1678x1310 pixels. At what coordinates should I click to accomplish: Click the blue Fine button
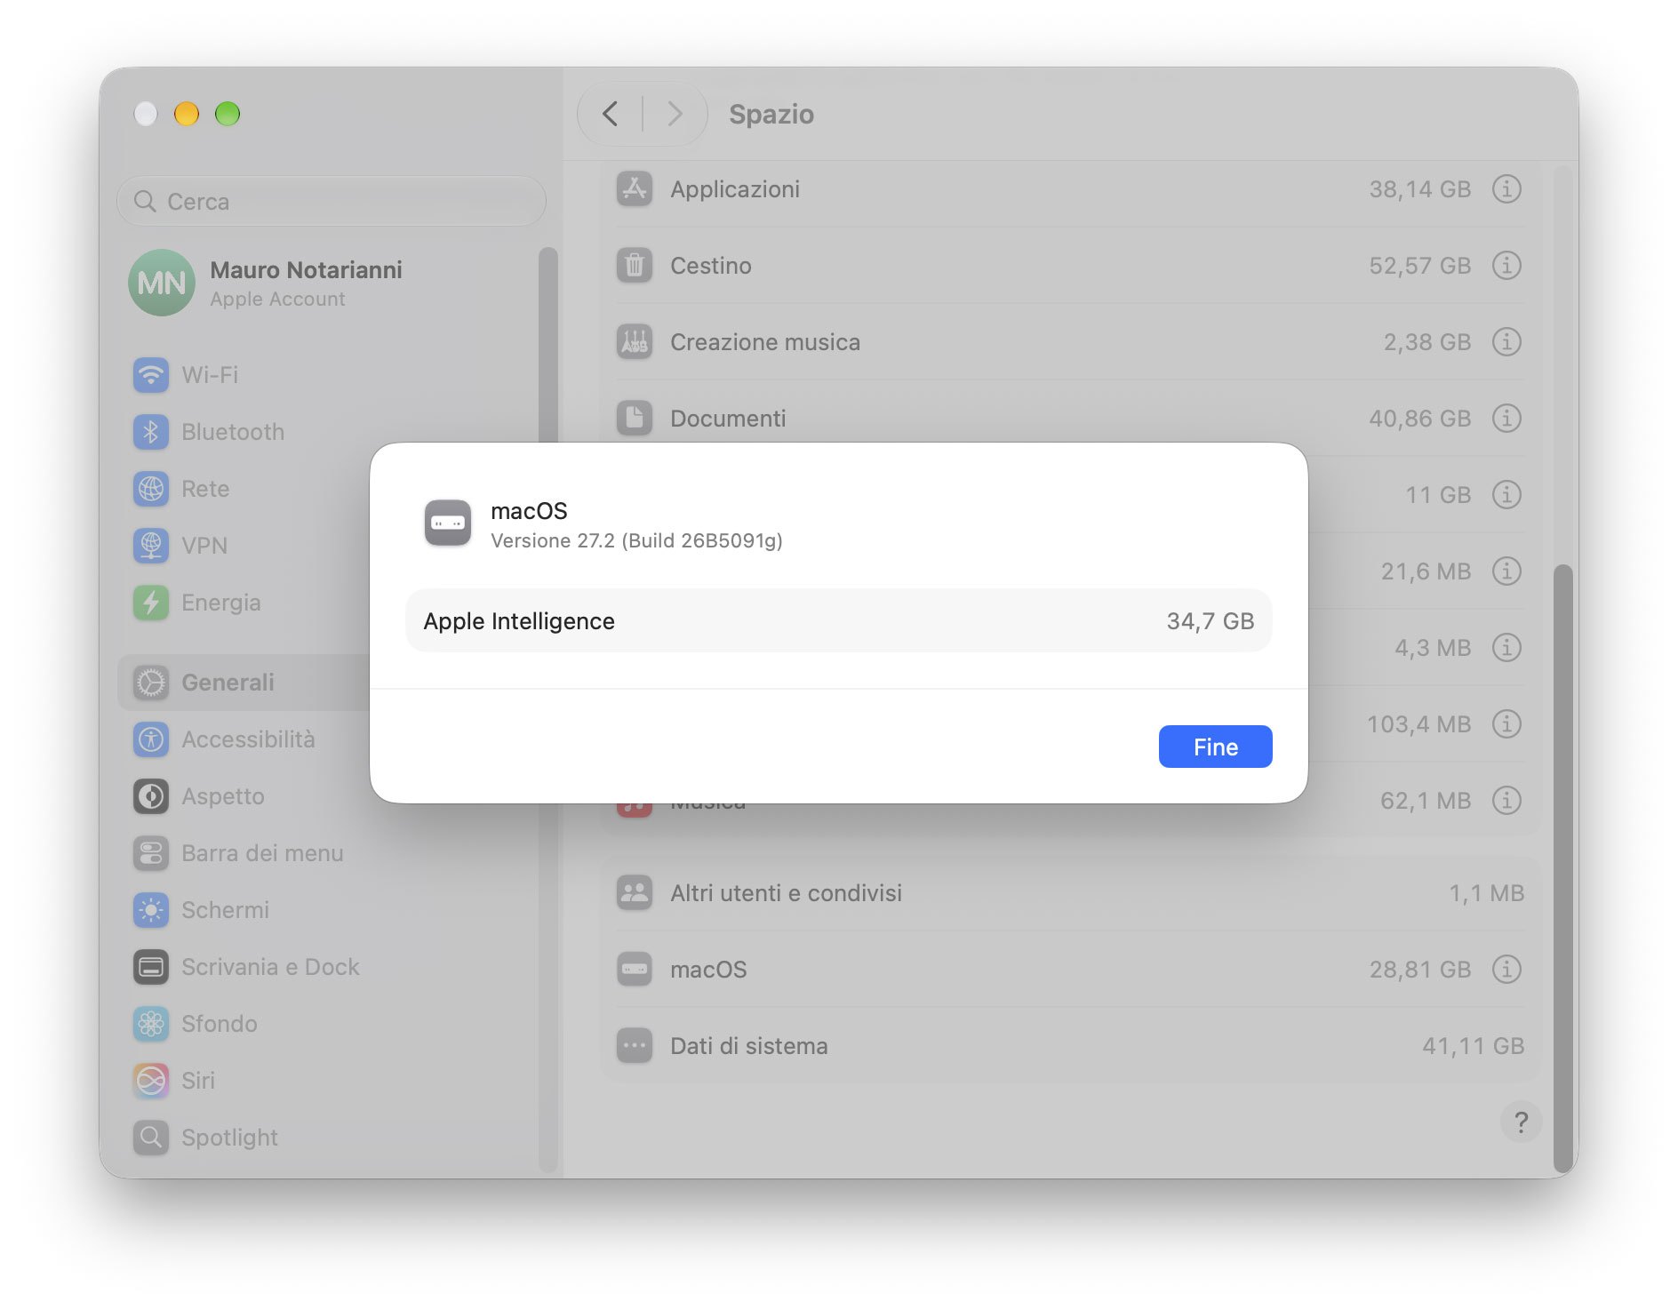(x=1215, y=747)
